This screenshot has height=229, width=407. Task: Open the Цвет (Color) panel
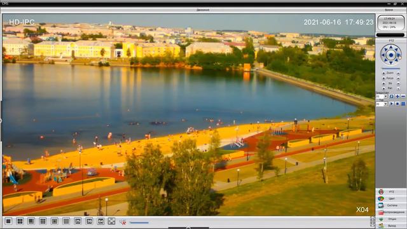point(391,198)
